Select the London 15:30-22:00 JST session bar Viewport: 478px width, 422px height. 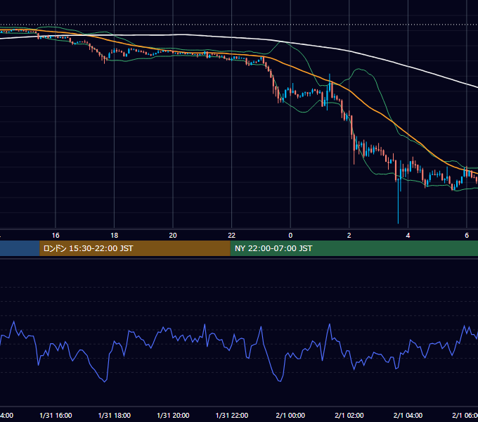coord(135,248)
